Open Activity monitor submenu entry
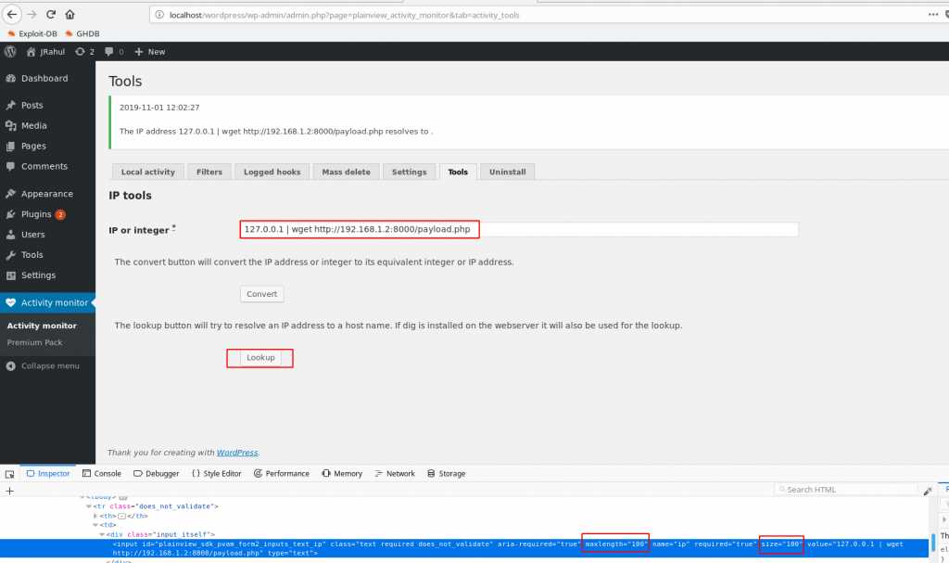 tap(42, 326)
